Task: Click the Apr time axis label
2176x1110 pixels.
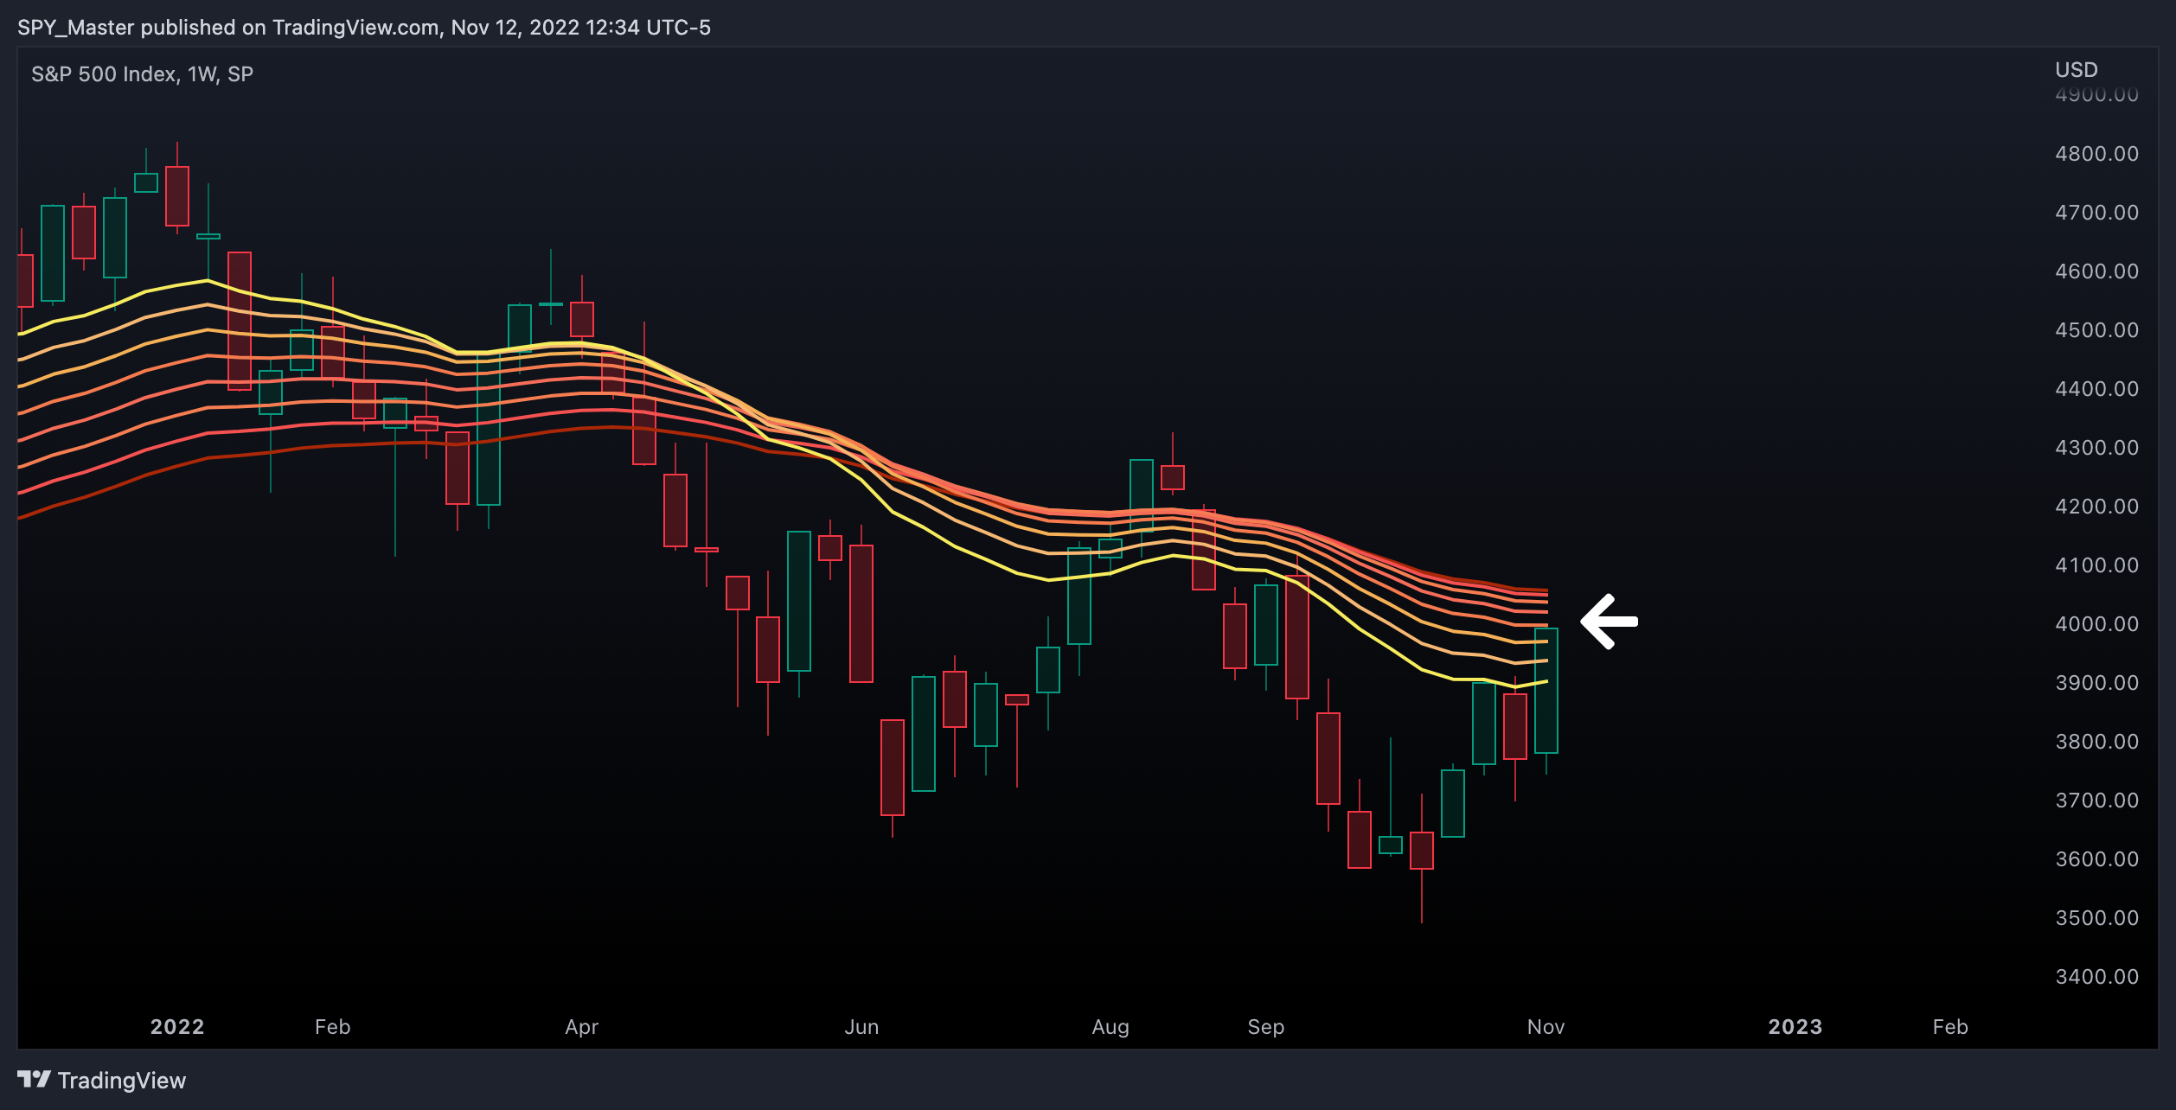Action: [582, 1027]
